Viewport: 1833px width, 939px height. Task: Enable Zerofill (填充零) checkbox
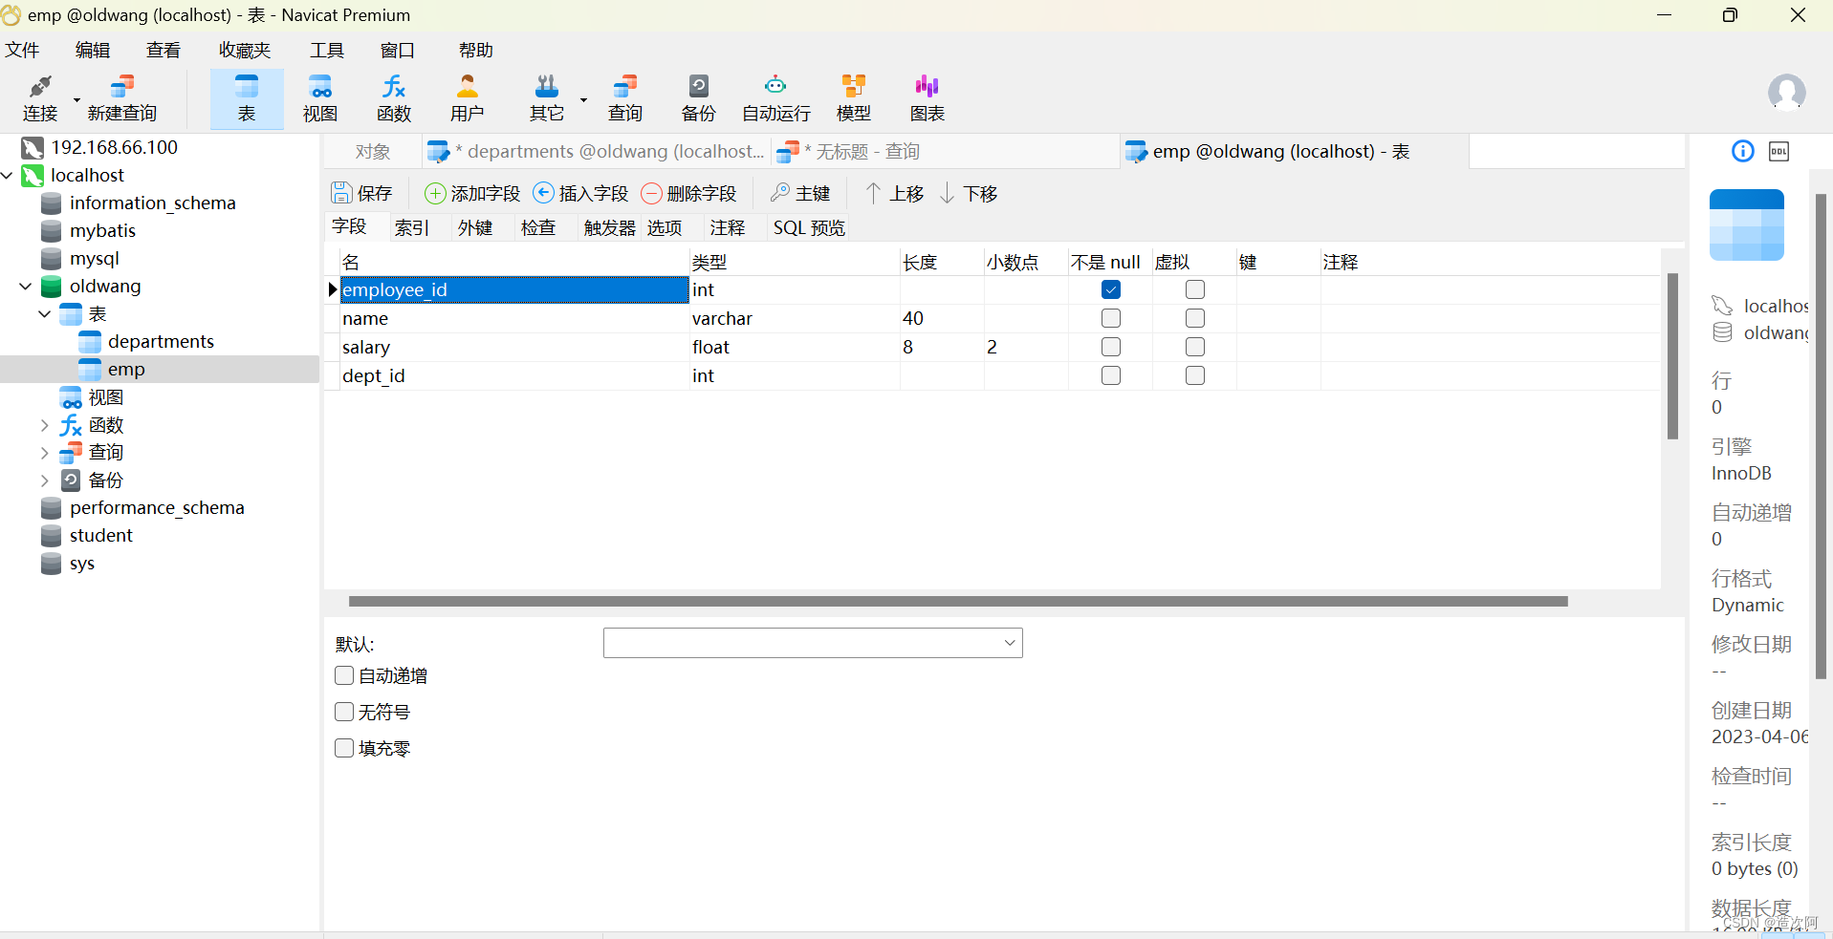344,748
